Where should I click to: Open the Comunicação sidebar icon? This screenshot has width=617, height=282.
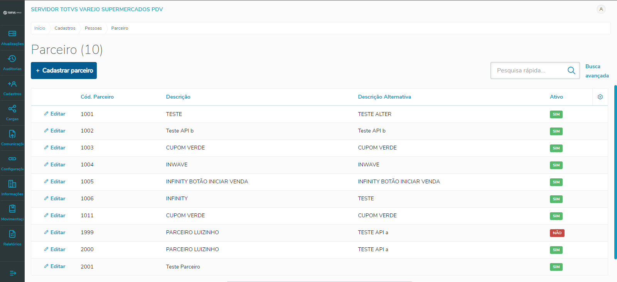point(12,134)
